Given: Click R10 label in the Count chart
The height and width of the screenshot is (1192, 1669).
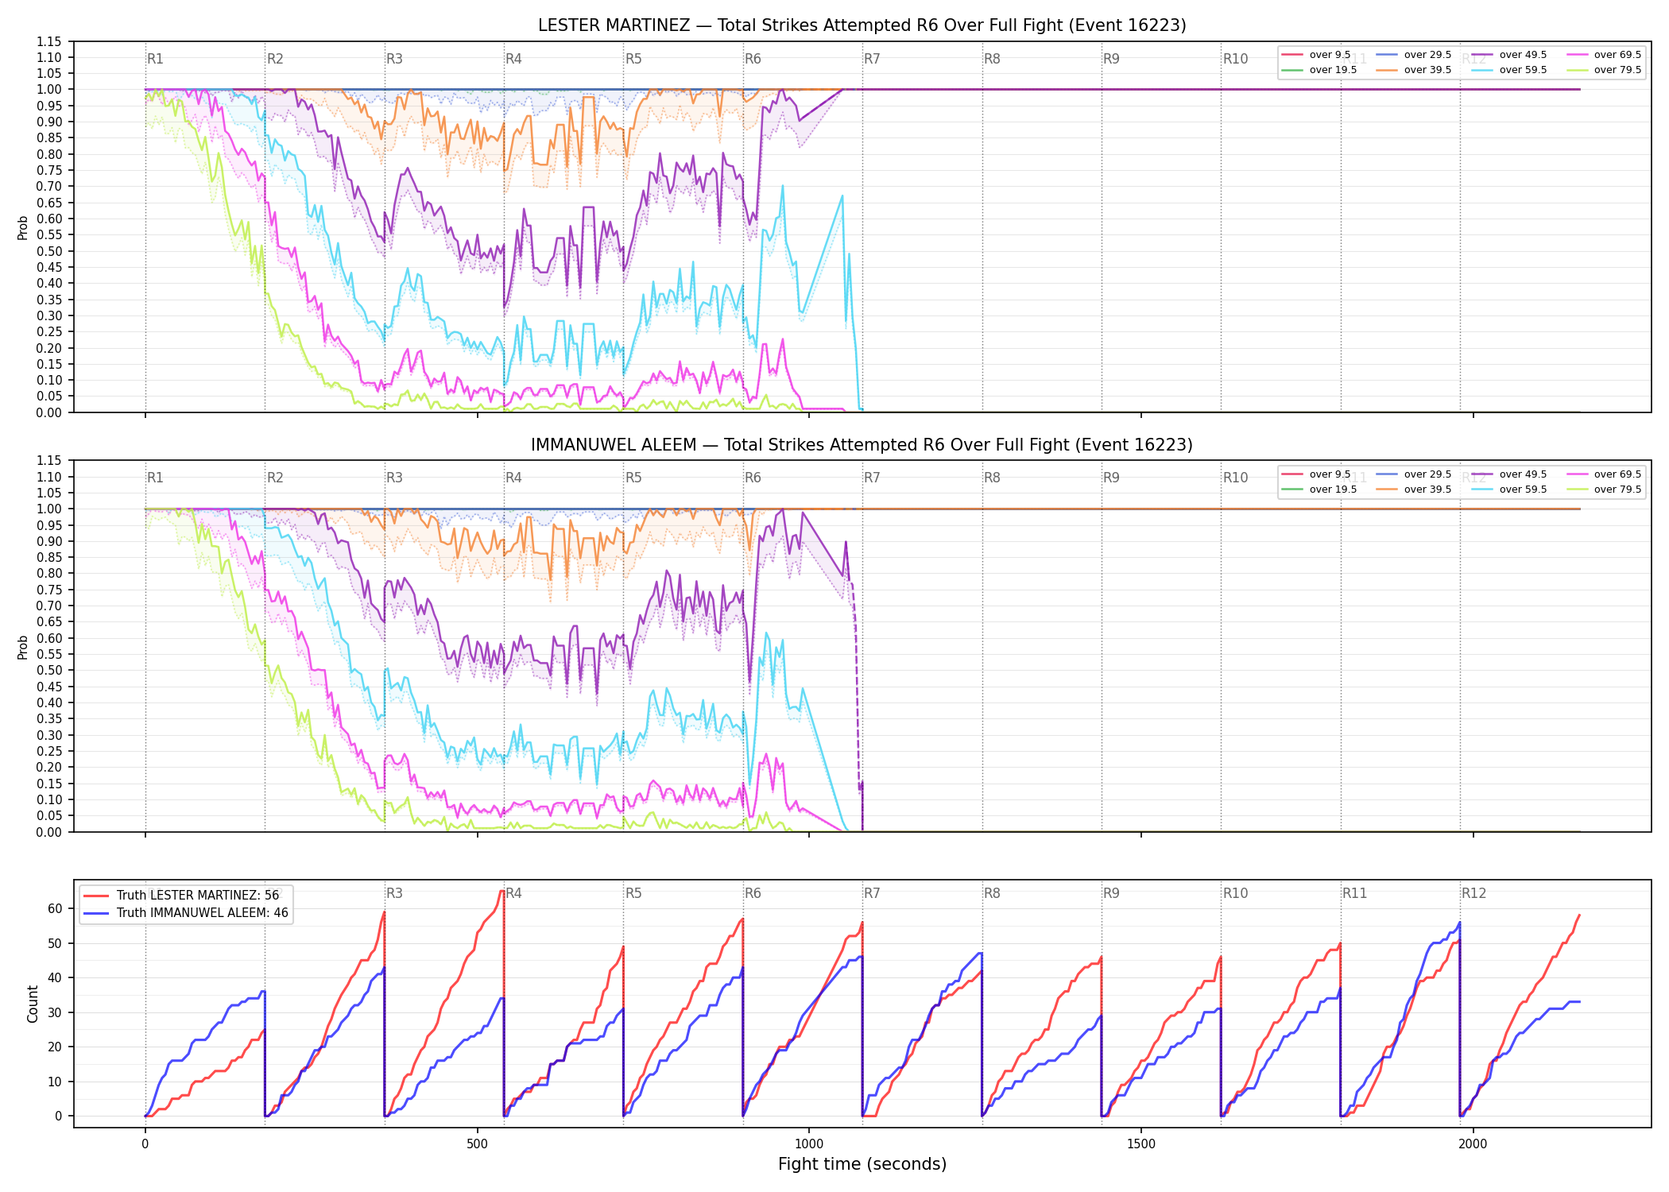Looking at the screenshot, I should [1235, 893].
